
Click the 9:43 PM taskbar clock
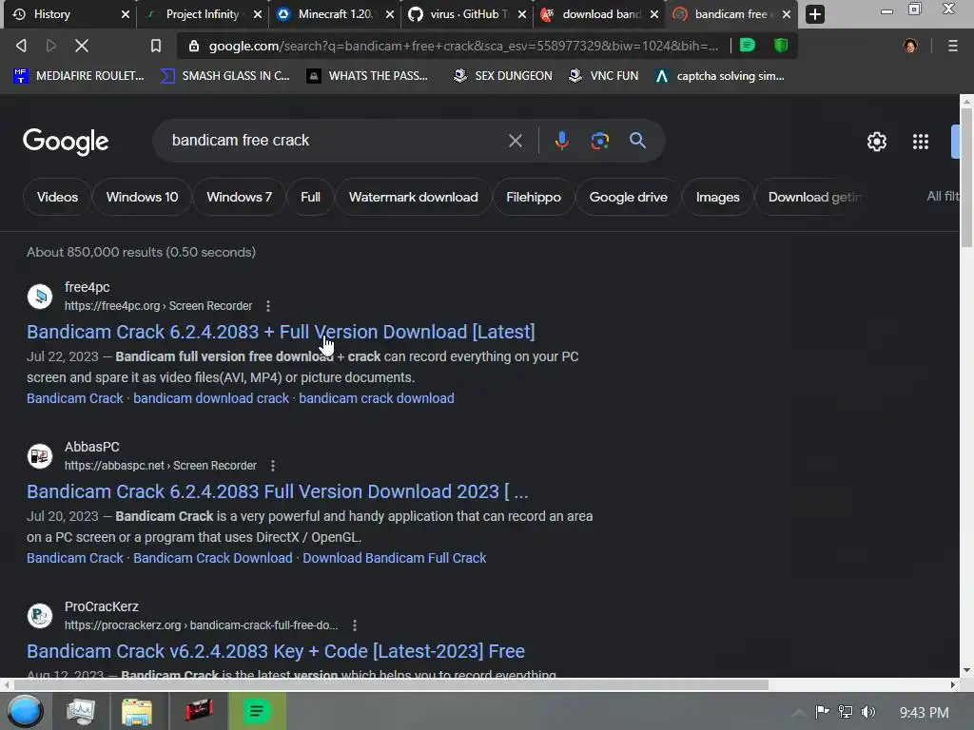924,713
